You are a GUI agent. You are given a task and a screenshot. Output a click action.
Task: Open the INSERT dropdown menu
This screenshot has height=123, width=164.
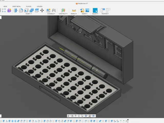(x=85, y=14)
